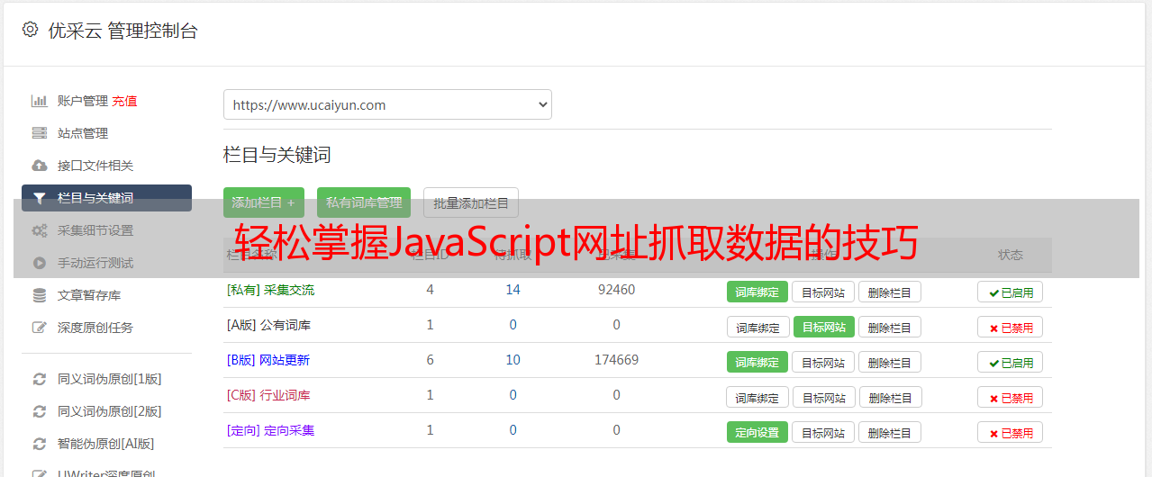Click the 添加栏目 + button
The image size is (1152, 477).
click(264, 202)
